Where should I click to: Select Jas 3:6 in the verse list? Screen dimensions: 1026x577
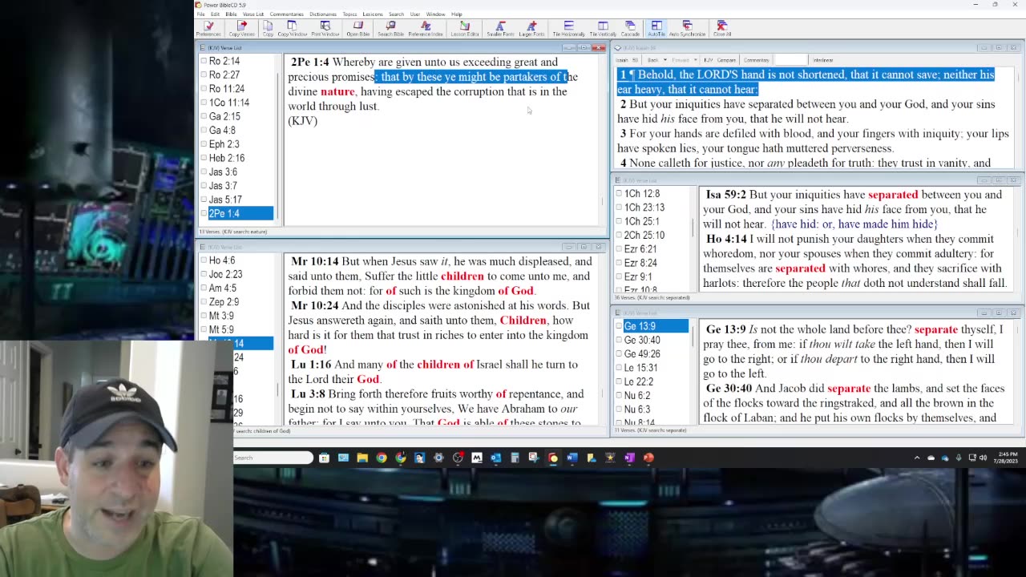[x=223, y=171]
